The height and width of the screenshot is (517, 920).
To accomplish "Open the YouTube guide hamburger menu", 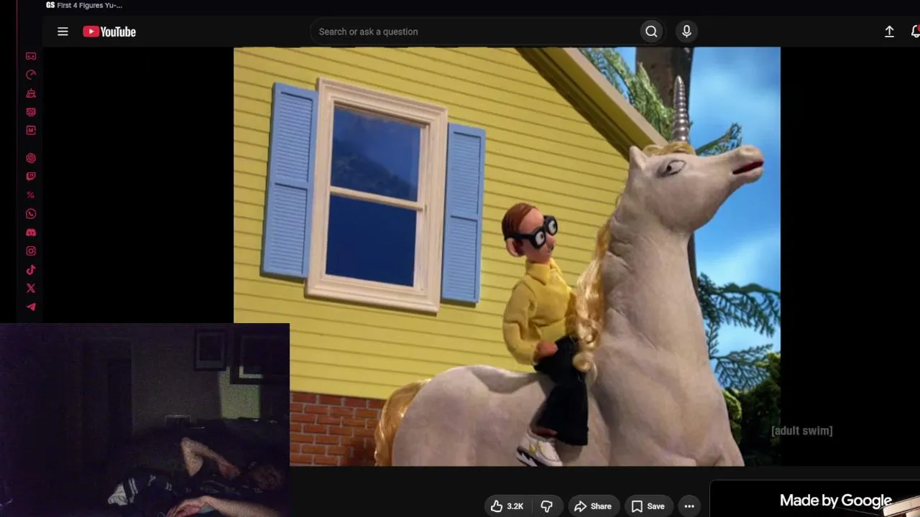I will pyautogui.click(x=63, y=32).
